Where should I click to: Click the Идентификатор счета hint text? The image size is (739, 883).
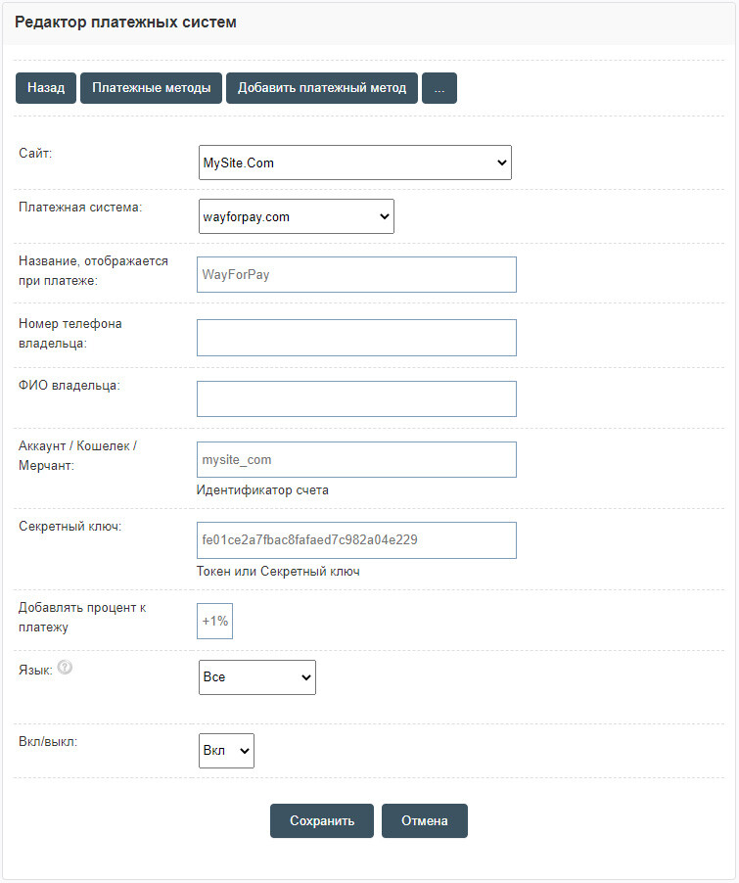click(x=262, y=490)
